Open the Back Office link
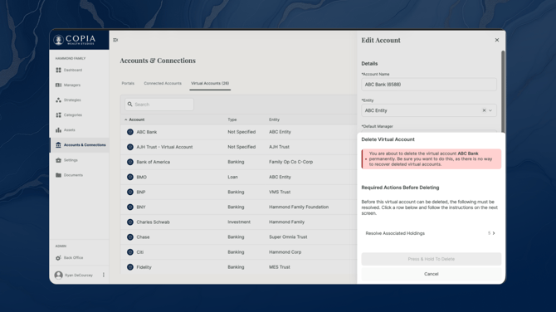The image size is (556, 312). click(x=73, y=258)
